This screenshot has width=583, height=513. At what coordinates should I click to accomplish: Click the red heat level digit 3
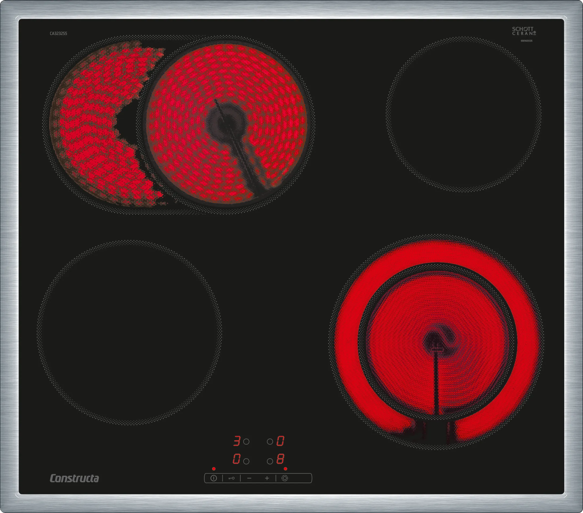tap(237, 441)
